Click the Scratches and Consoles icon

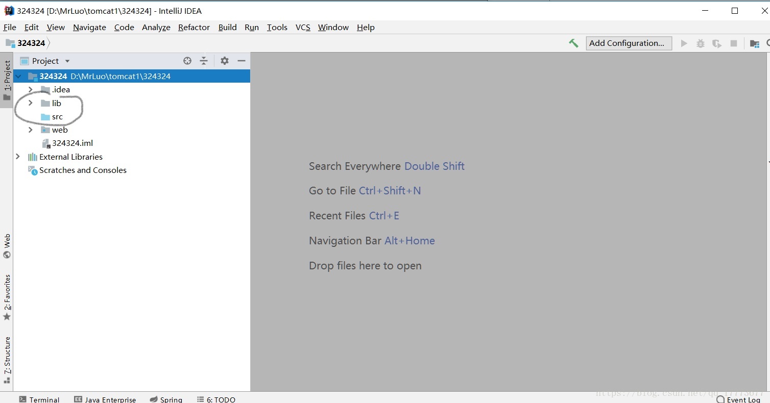pos(33,170)
